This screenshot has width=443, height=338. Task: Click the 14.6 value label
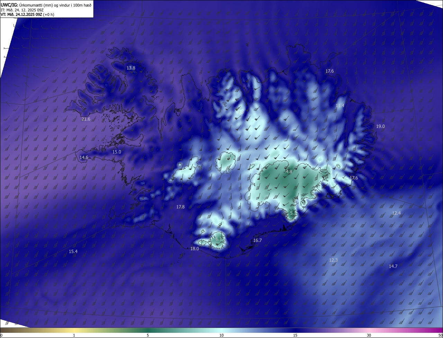(84, 158)
